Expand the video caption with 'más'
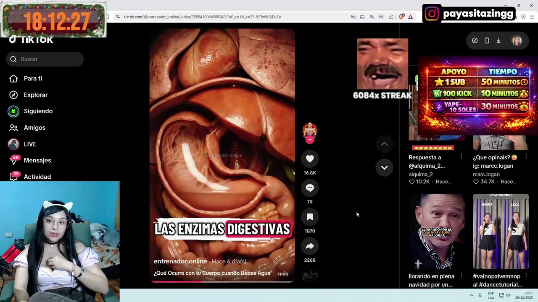538x302 pixels. (x=283, y=273)
